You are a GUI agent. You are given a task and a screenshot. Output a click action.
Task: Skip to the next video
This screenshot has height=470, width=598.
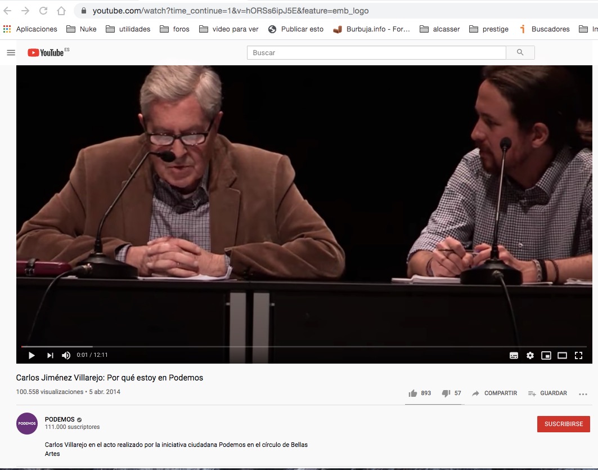(50, 355)
